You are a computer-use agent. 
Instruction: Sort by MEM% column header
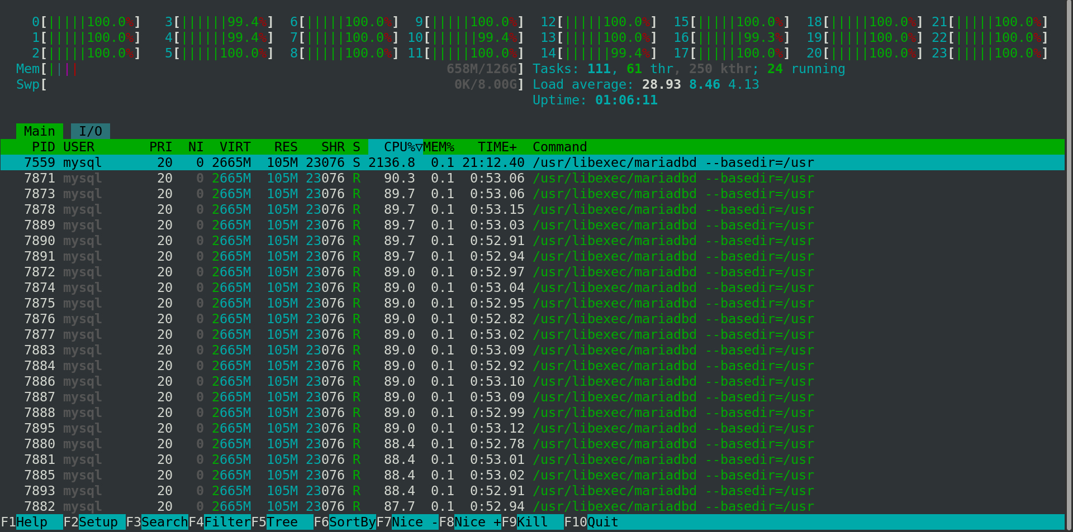point(439,147)
